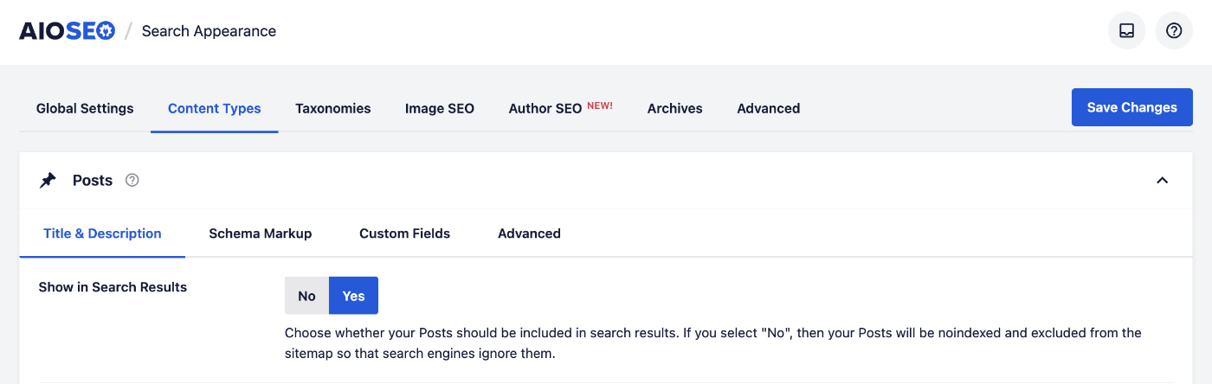Open the Content Types tab
Screen dimensions: 1212x384
pyautogui.click(x=215, y=109)
